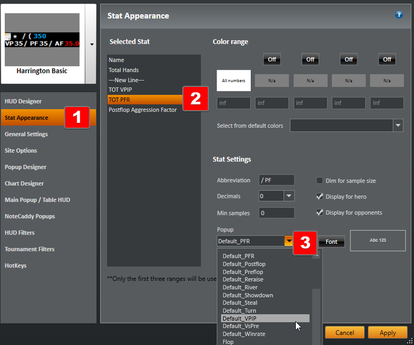Go to General Settings
Viewport: 414px width, 345px height.
[x=26, y=134]
